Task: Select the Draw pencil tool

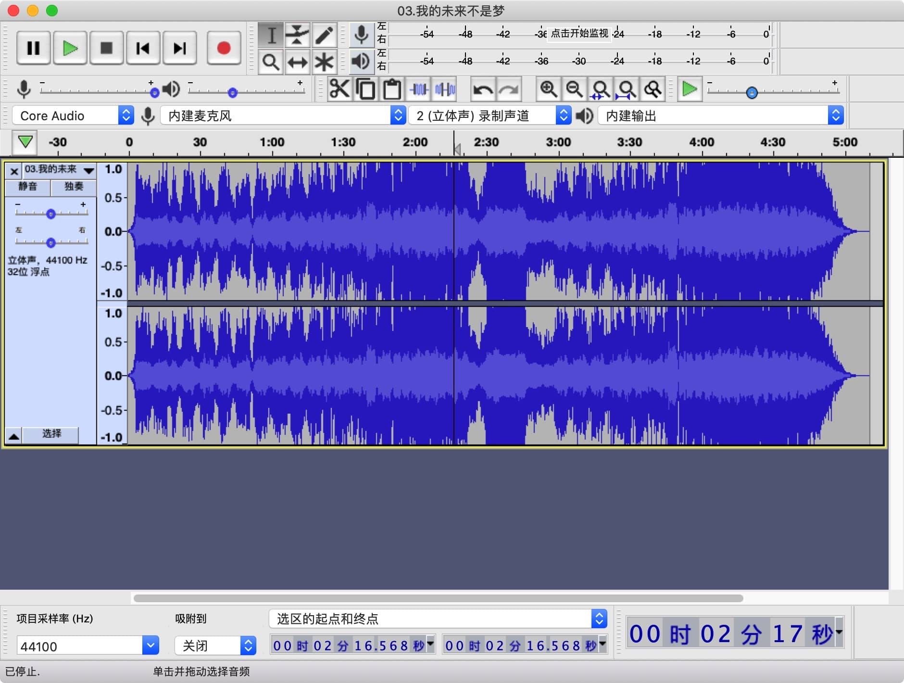Action: 324,35
